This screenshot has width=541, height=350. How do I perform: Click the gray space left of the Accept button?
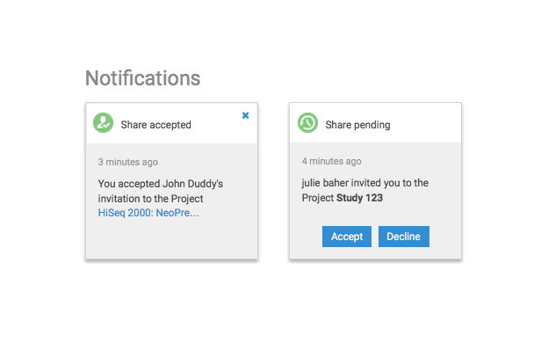[x=306, y=237]
